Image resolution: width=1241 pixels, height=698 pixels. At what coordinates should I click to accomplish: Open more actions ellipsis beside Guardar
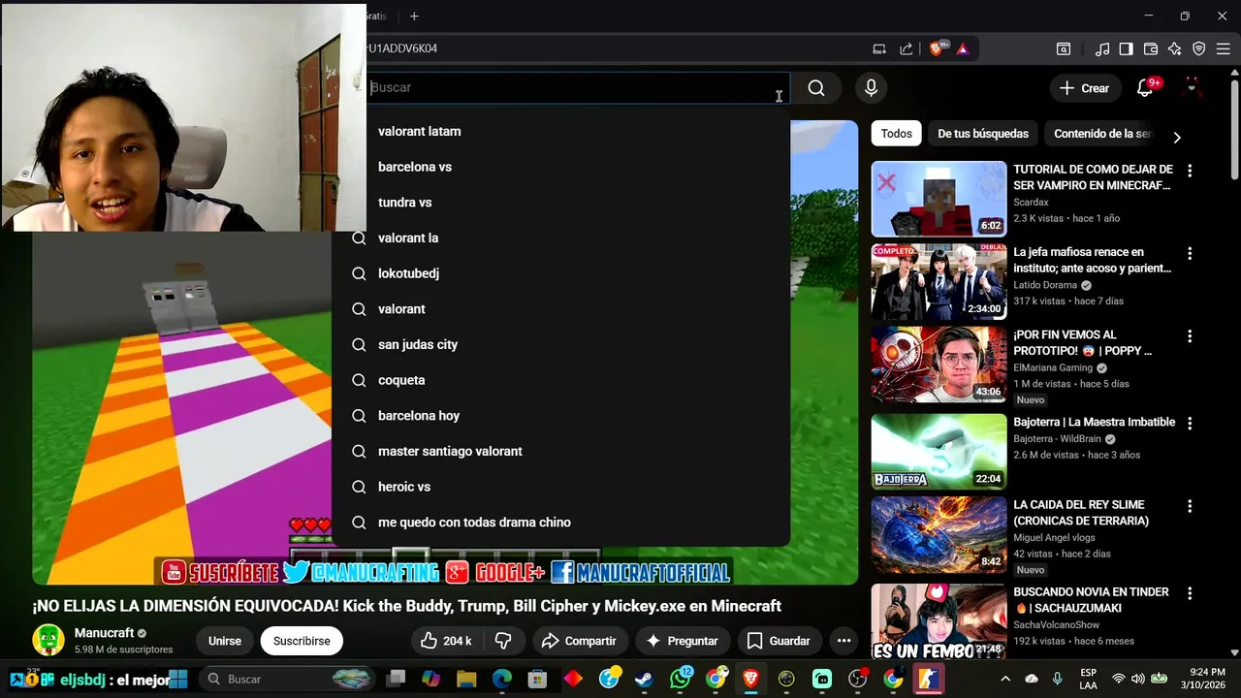[843, 641]
